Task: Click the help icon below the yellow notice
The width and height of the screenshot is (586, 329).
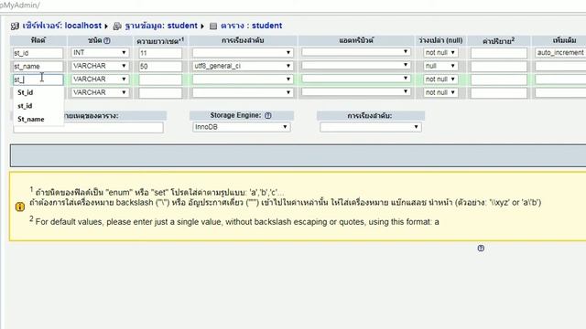Action: click(x=481, y=248)
